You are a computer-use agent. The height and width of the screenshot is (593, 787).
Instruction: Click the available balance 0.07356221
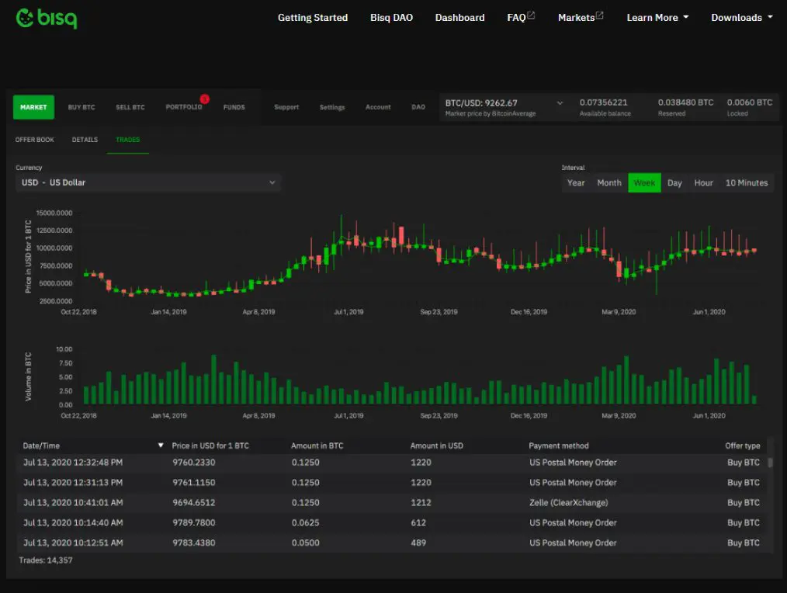pos(603,102)
